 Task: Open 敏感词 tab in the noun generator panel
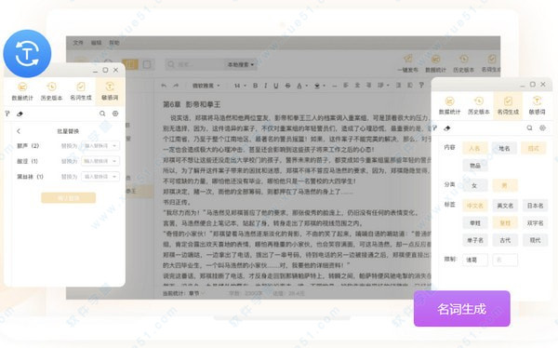pyautogui.click(x=537, y=106)
